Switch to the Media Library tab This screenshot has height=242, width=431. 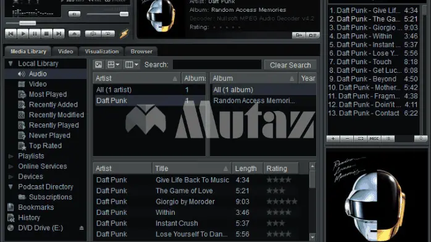pos(28,51)
